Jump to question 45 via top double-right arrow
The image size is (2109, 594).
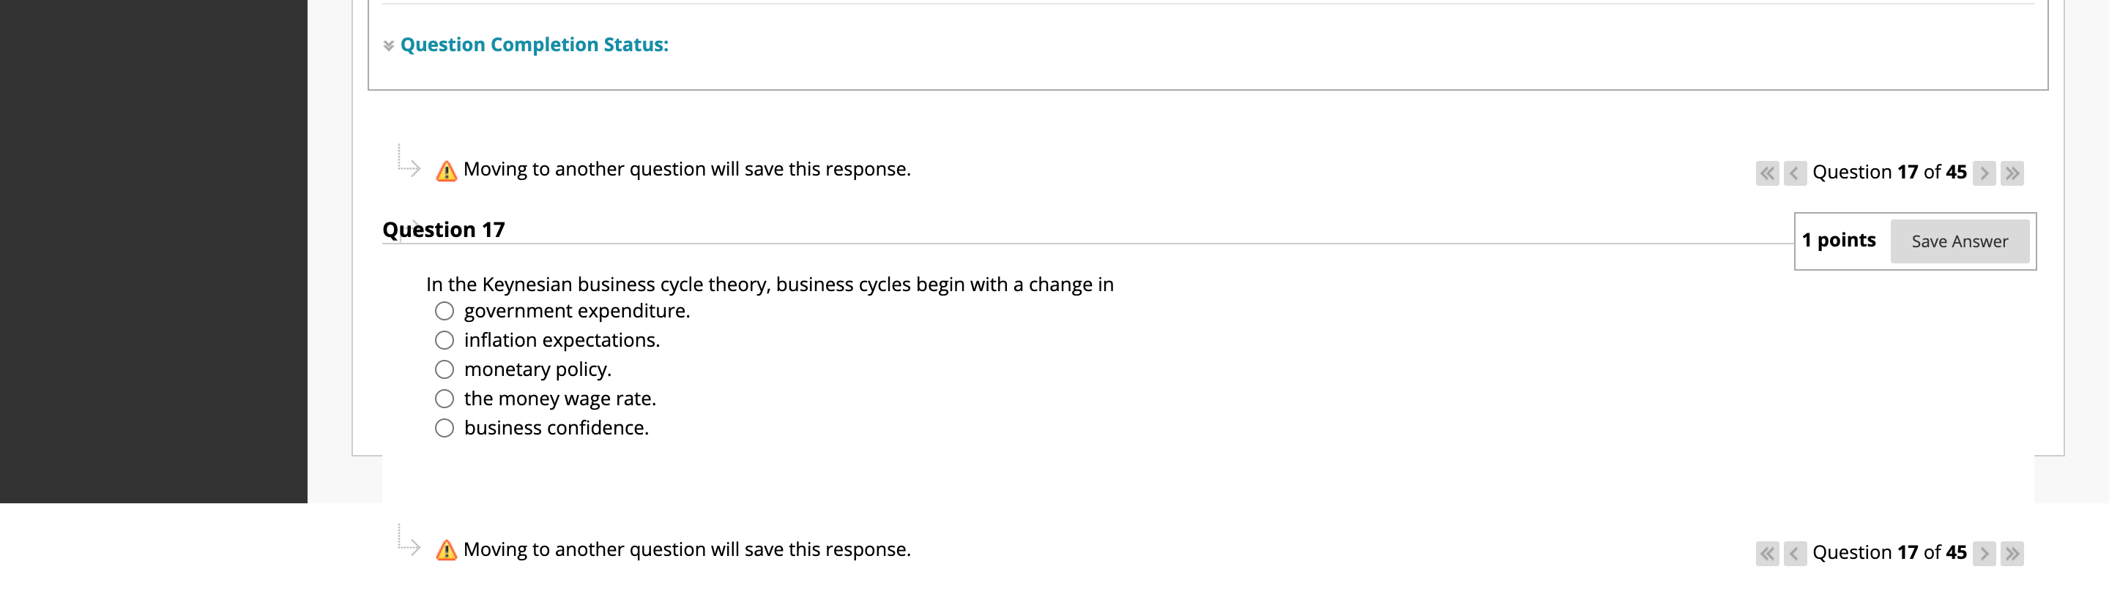click(x=2012, y=173)
